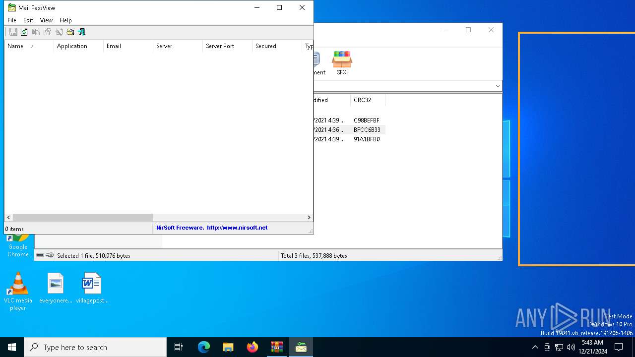This screenshot has width=635, height=357.
Task: Launch Firefox from the taskbar
Action: tap(252, 347)
